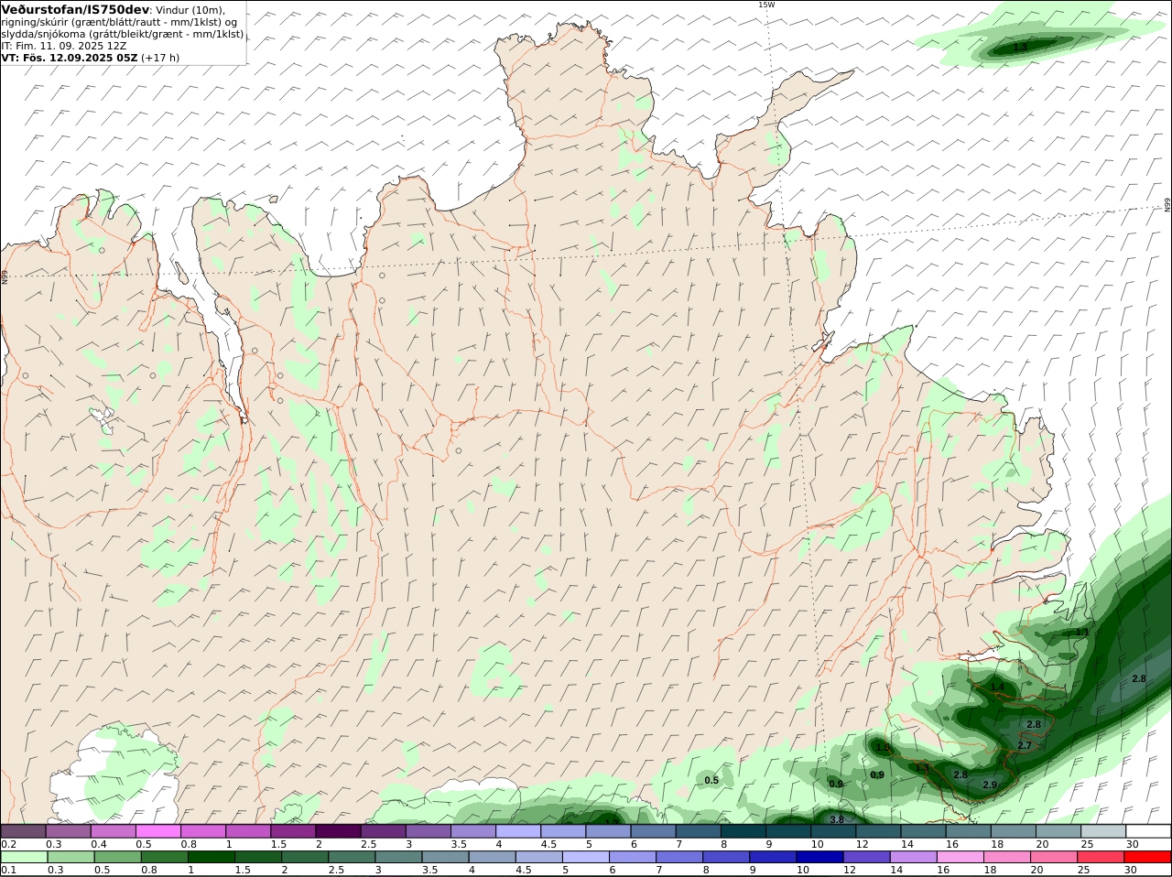Pick the rain legend swatch starting at 0.3

pos(70,857)
